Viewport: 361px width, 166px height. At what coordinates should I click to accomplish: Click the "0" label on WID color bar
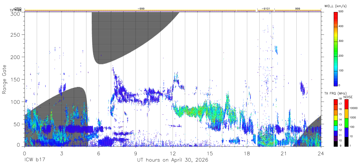pyautogui.click(x=340, y=85)
